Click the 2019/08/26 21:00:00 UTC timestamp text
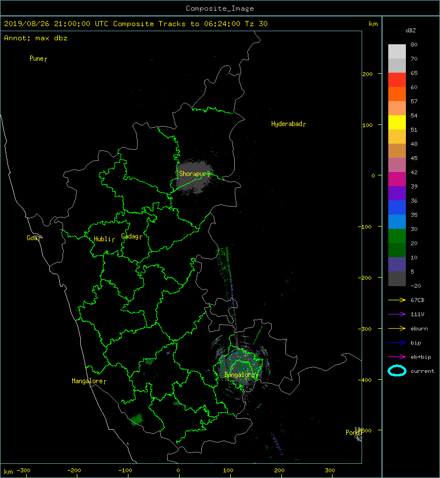The height and width of the screenshot is (478, 440). (56, 24)
